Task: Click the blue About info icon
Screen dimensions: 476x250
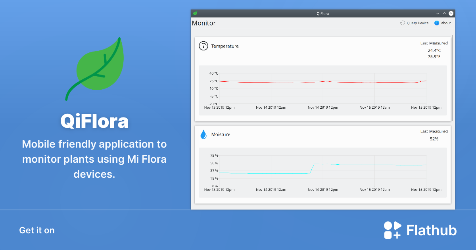Action: (437, 23)
